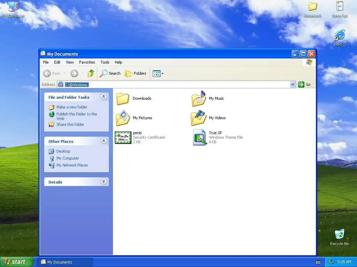Select the Internet Explorer shortcut on desktop
The width and height of the screenshot is (357, 267).
pyautogui.click(x=340, y=35)
